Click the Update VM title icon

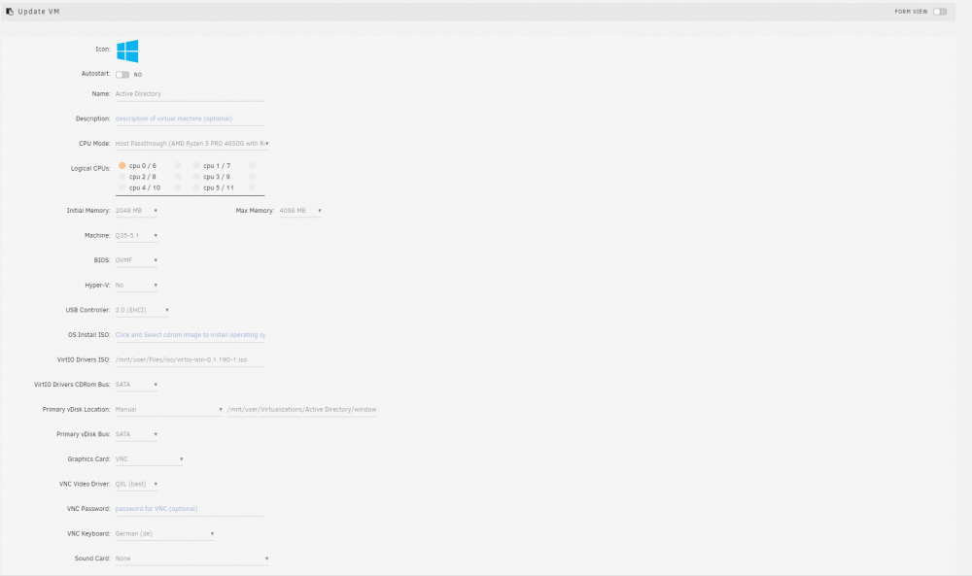tap(10, 11)
